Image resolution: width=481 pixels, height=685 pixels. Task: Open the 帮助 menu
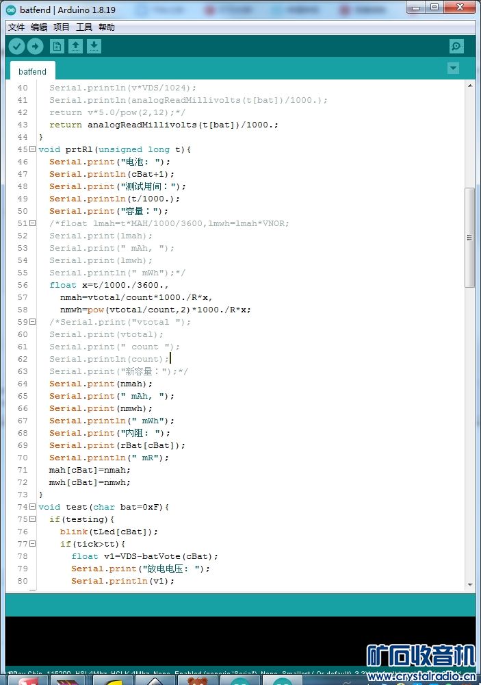point(107,27)
